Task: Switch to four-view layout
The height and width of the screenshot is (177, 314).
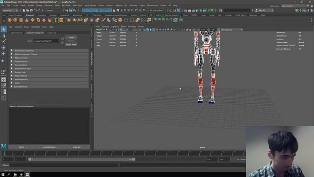Action: click(3, 86)
